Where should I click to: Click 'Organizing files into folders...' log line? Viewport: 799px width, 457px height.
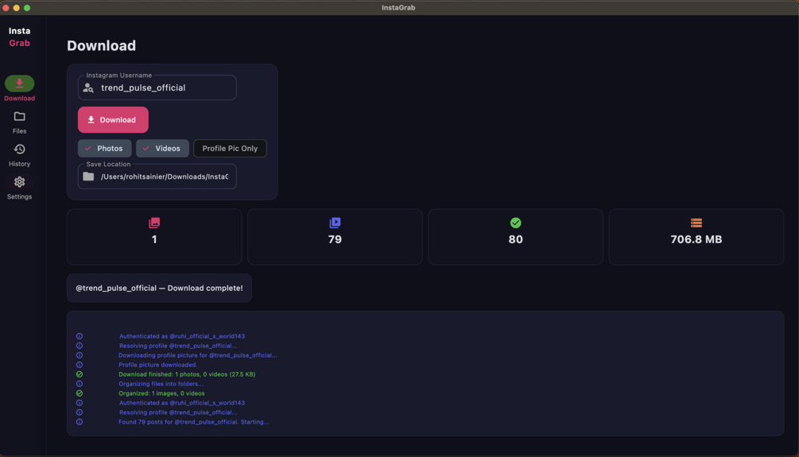[161, 384]
